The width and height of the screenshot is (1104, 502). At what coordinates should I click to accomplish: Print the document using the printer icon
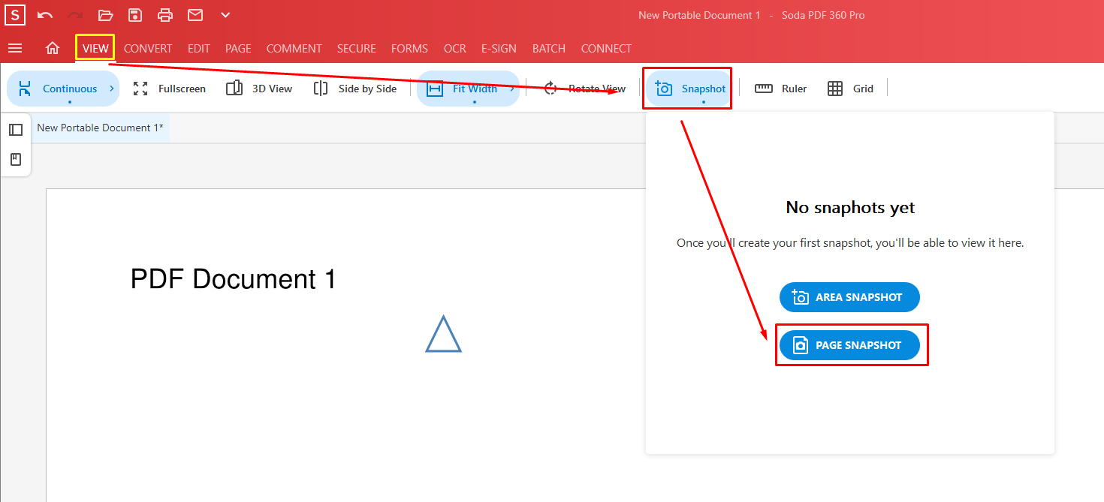165,15
